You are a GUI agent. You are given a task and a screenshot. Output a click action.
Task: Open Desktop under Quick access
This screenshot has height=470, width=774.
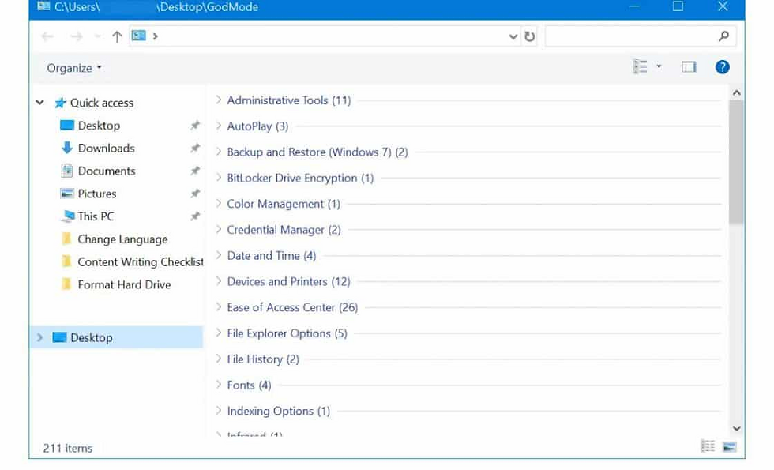pyautogui.click(x=99, y=126)
